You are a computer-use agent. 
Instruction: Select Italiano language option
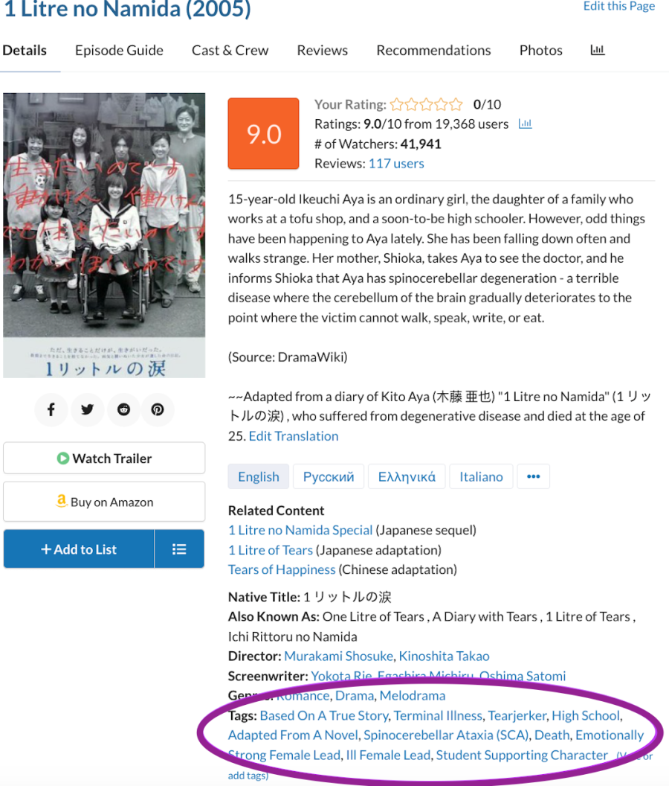[481, 476]
